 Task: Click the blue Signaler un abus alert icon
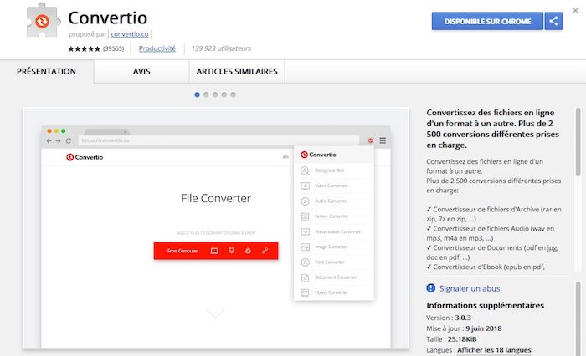point(431,288)
